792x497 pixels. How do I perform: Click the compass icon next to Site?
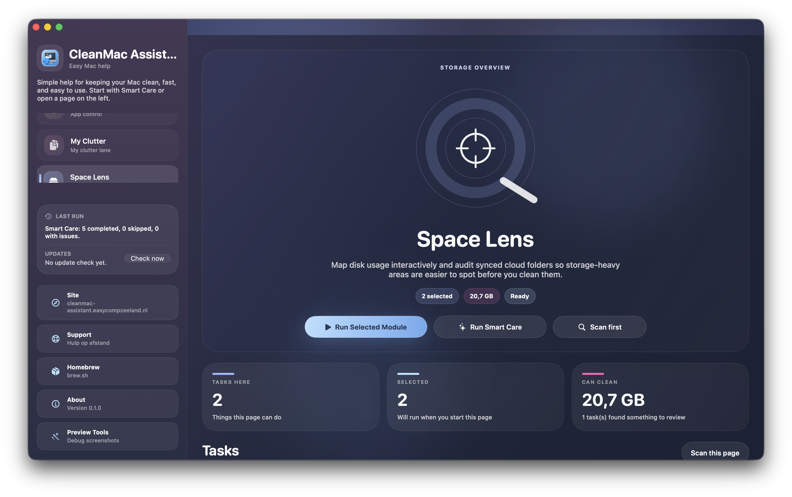tap(56, 302)
